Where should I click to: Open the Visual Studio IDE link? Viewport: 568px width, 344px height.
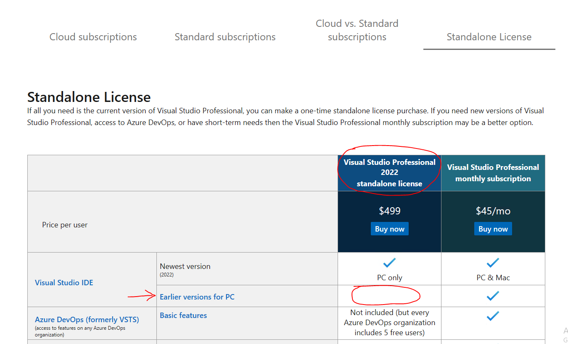coord(64,283)
